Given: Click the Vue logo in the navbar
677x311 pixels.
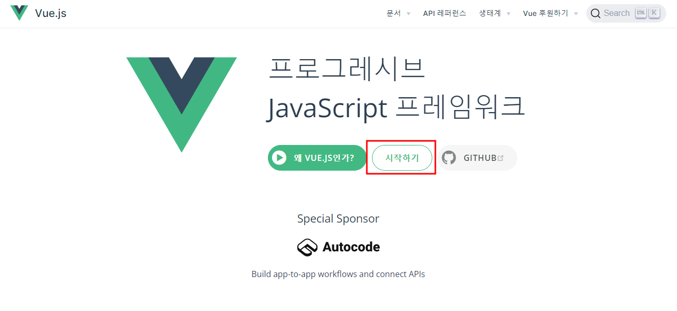Looking at the screenshot, I should click(x=19, y=13).
